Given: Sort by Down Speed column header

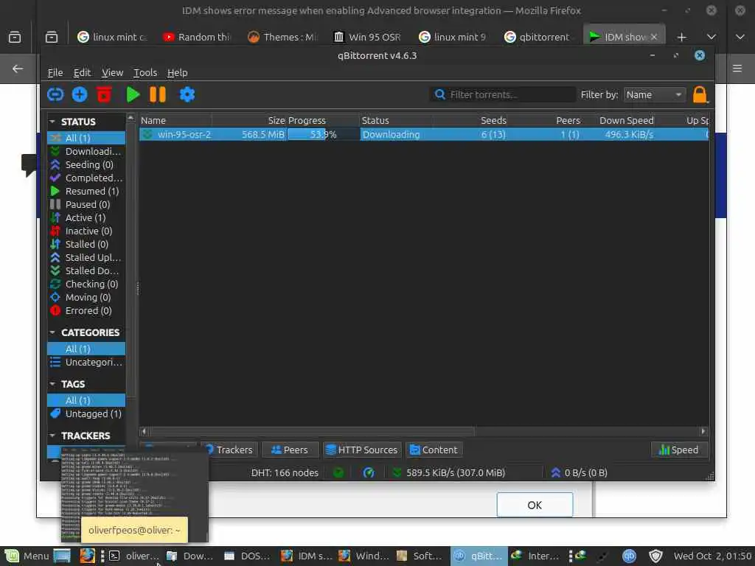Looking at the screenshot, I should click(620, 120).
